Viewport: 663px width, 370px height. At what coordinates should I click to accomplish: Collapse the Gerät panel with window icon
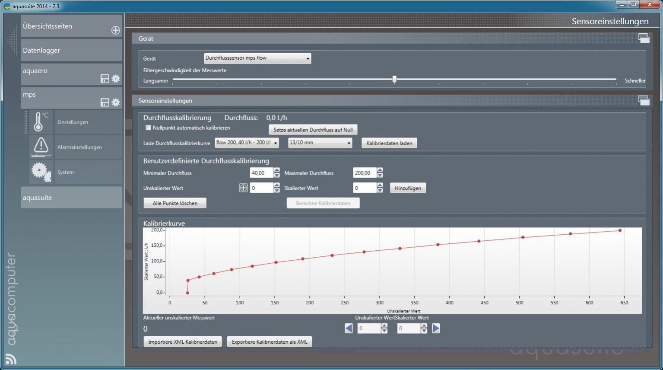click(644, 38)
